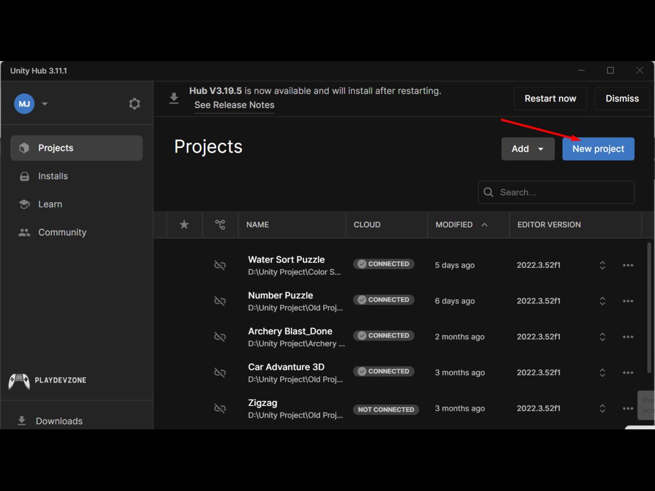Click the Restart now button
The image size is (655, 491).
[550, 98]
